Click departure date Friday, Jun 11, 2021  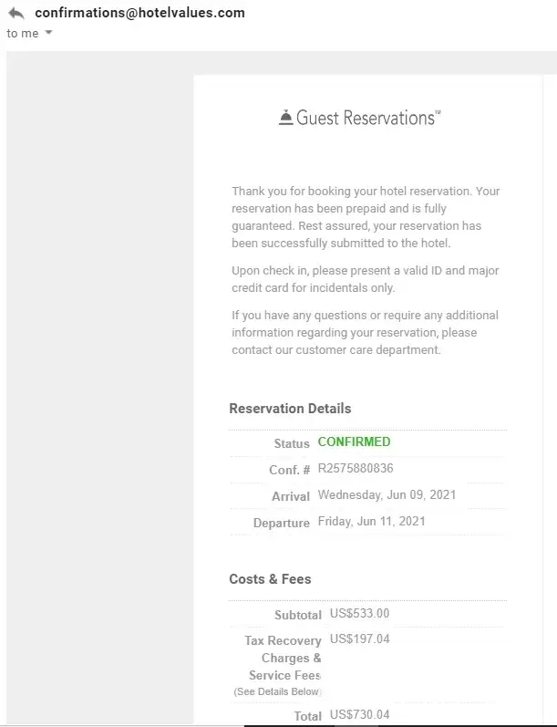[x=371, y=522]
